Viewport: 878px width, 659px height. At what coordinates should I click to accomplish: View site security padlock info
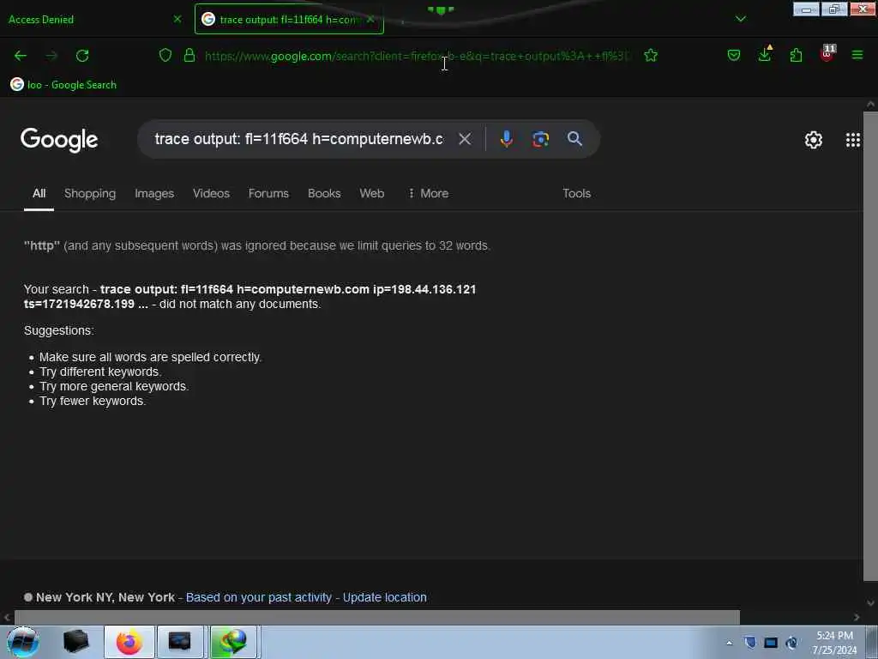[189, 55]
